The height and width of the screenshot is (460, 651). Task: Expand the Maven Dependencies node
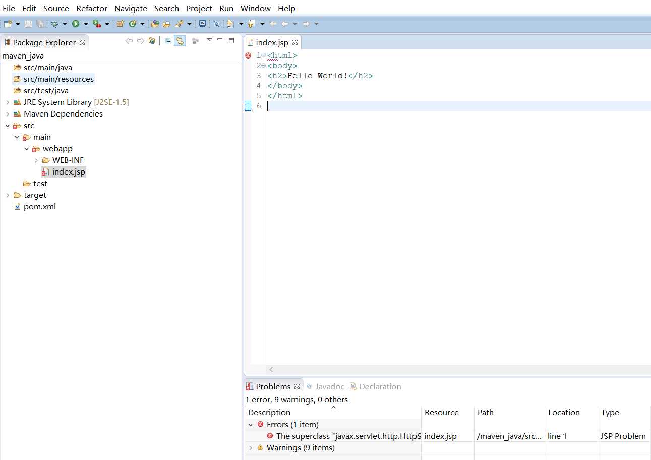[x=7, y=114]
